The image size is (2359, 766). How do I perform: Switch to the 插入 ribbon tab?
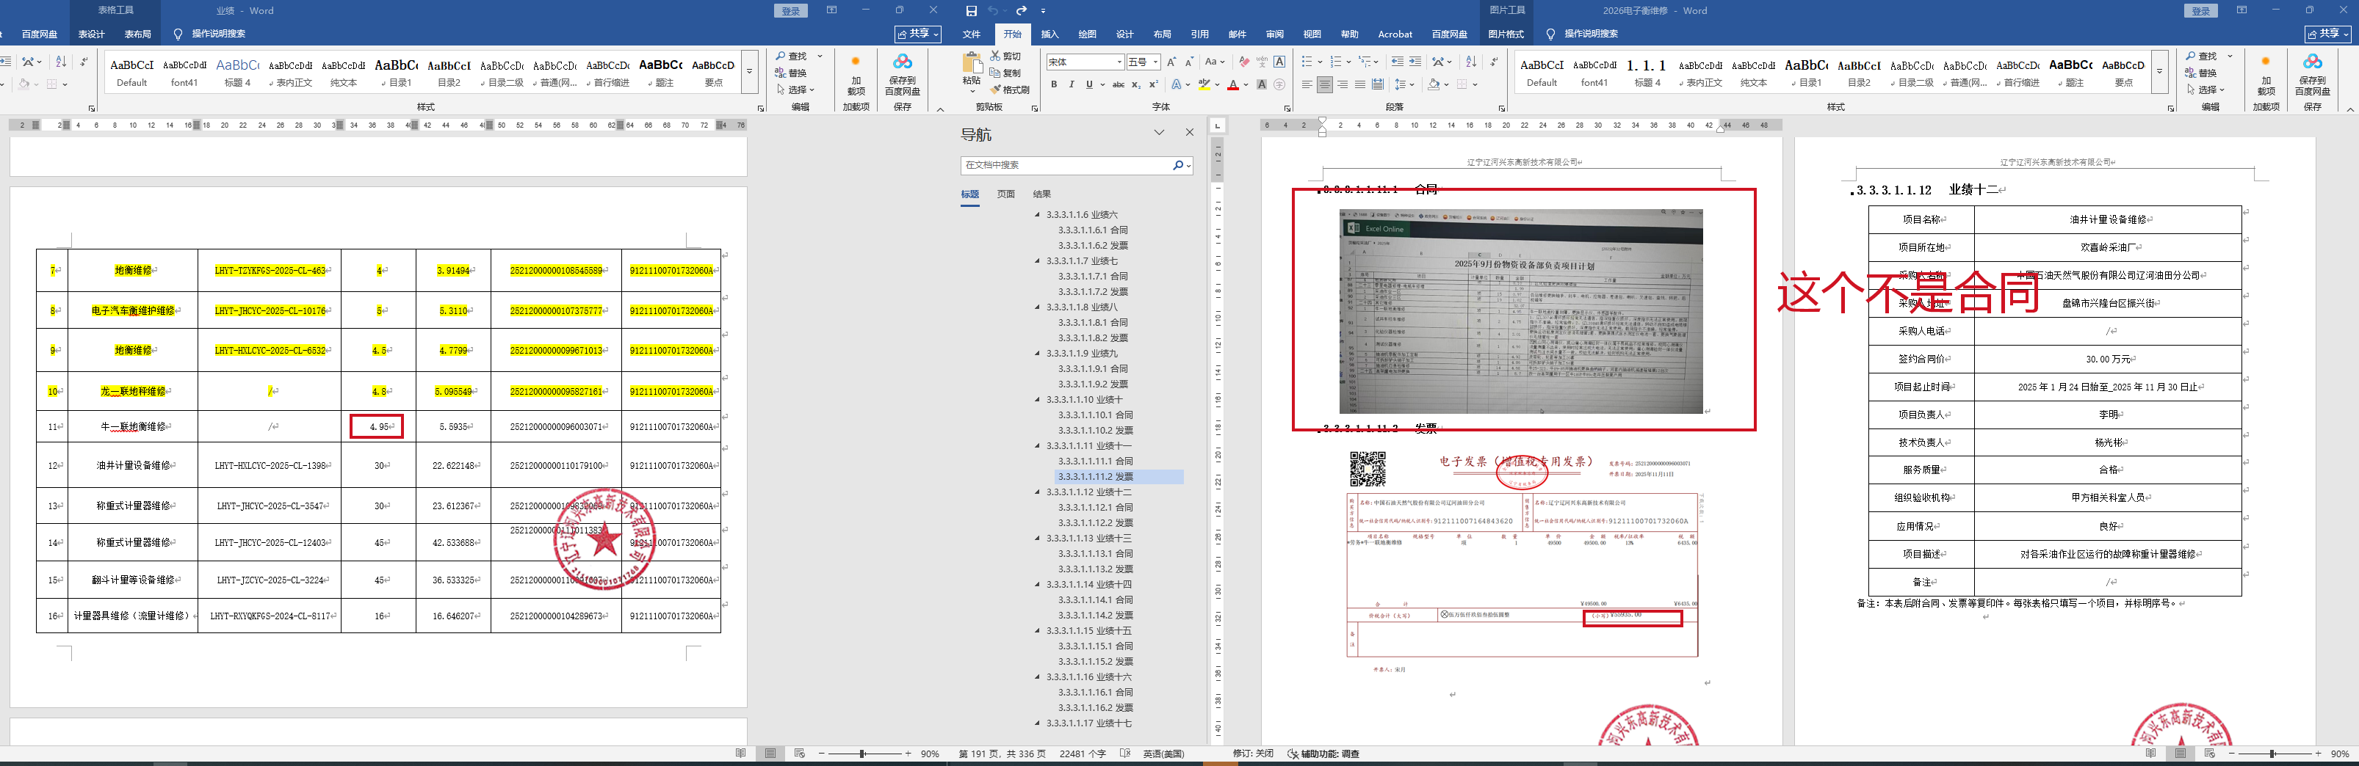click(x=1050, y=34)
